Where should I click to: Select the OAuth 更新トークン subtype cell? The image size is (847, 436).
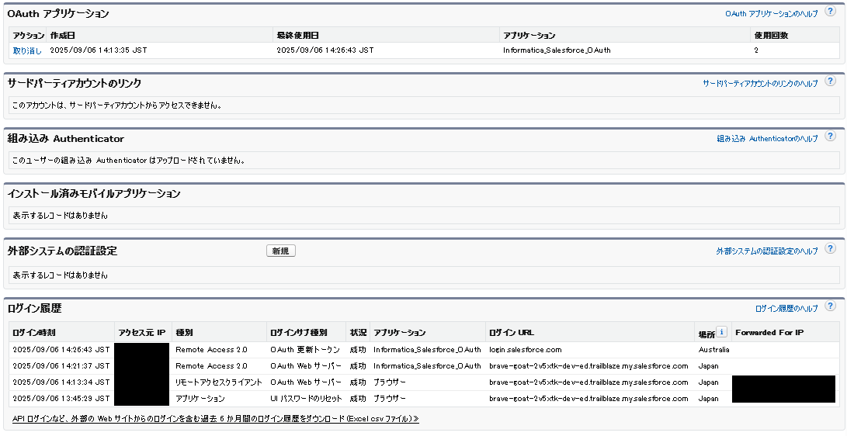click(305, 350)
